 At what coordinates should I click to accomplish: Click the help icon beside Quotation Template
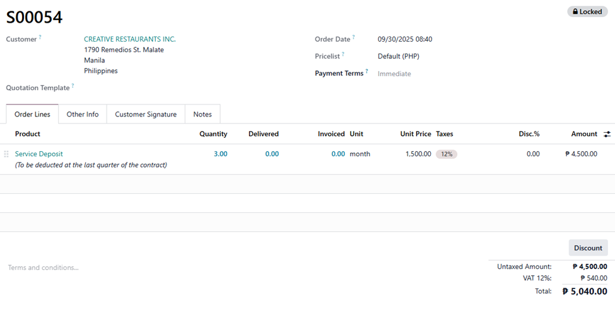coord(73,86)
